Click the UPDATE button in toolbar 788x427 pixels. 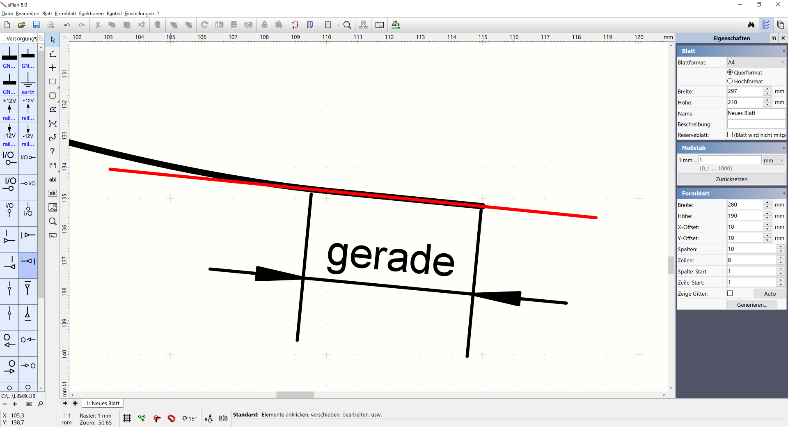pyautogui.click(x=396, y=25)
